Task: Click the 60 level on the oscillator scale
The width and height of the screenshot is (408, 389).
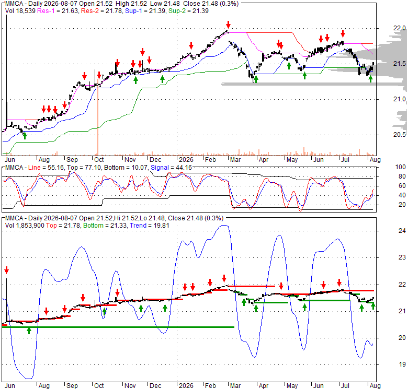Action: pyautogui.click(x=402, y=186)
